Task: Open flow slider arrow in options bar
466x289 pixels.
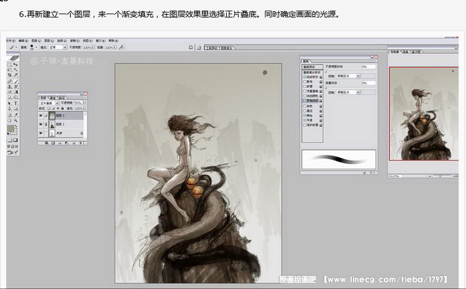Action: point(114,47)
